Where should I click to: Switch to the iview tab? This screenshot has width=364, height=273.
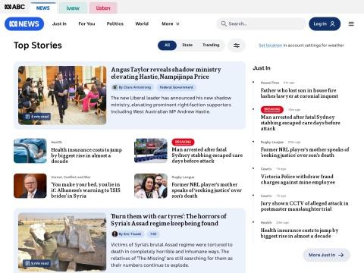pos(73,8)
